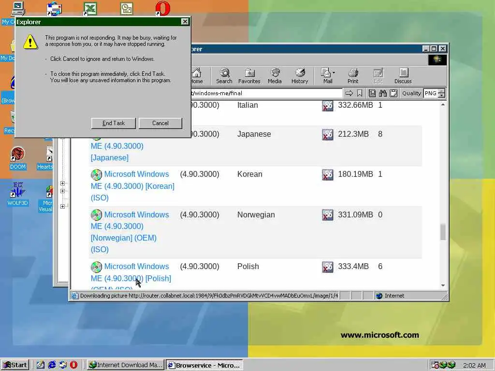Click the book picture icon in address row
Viewport: 495px width, 371px height.
click(372, 93)
